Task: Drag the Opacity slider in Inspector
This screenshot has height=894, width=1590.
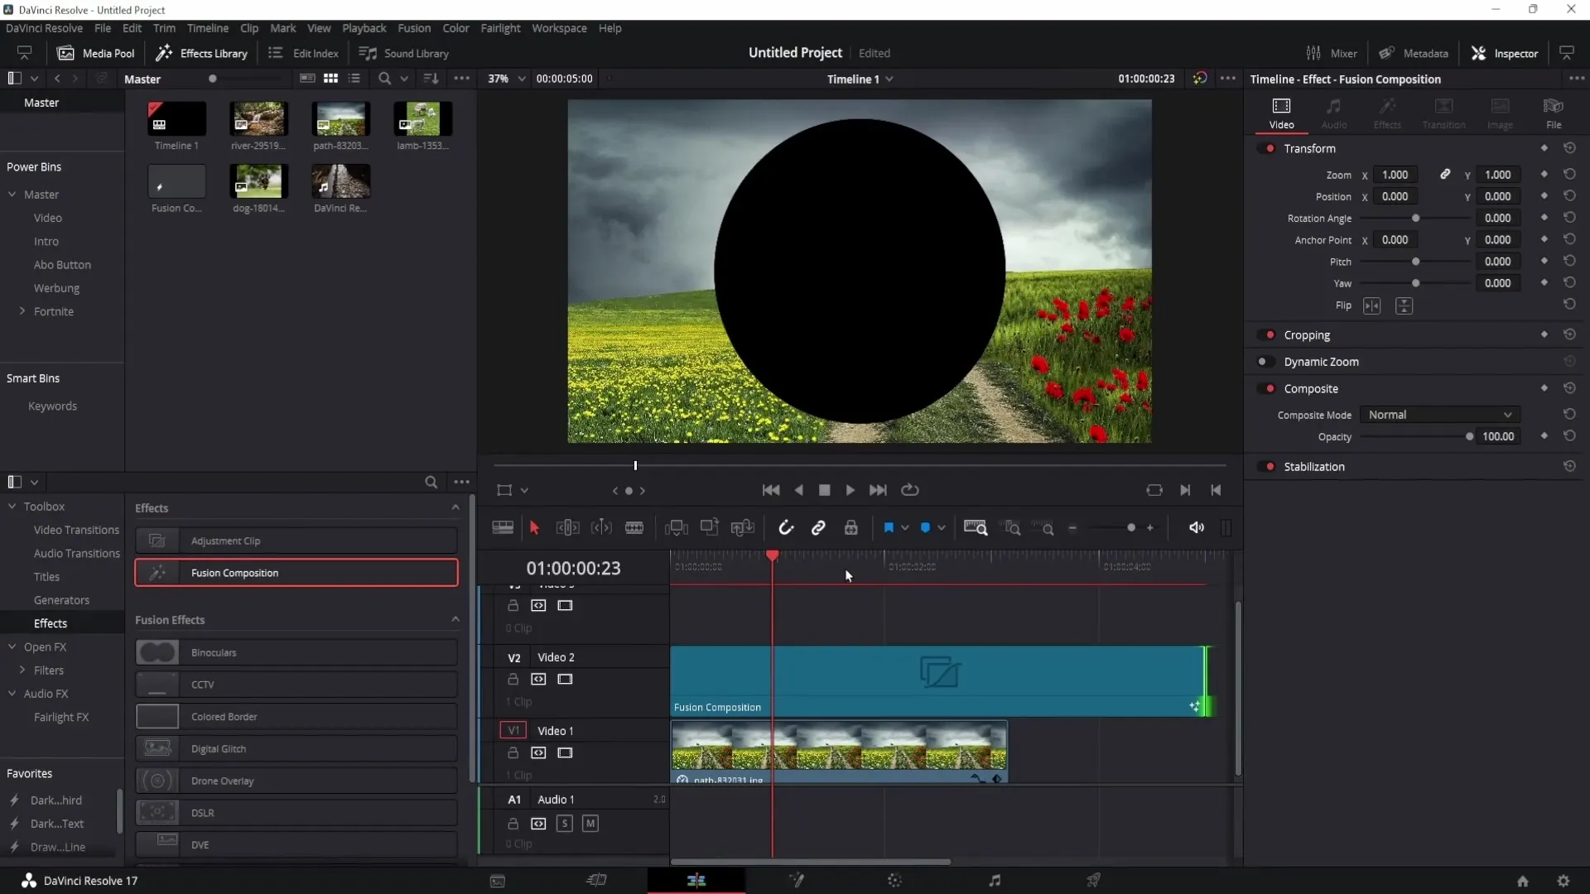Action: tap(1469, 436)
